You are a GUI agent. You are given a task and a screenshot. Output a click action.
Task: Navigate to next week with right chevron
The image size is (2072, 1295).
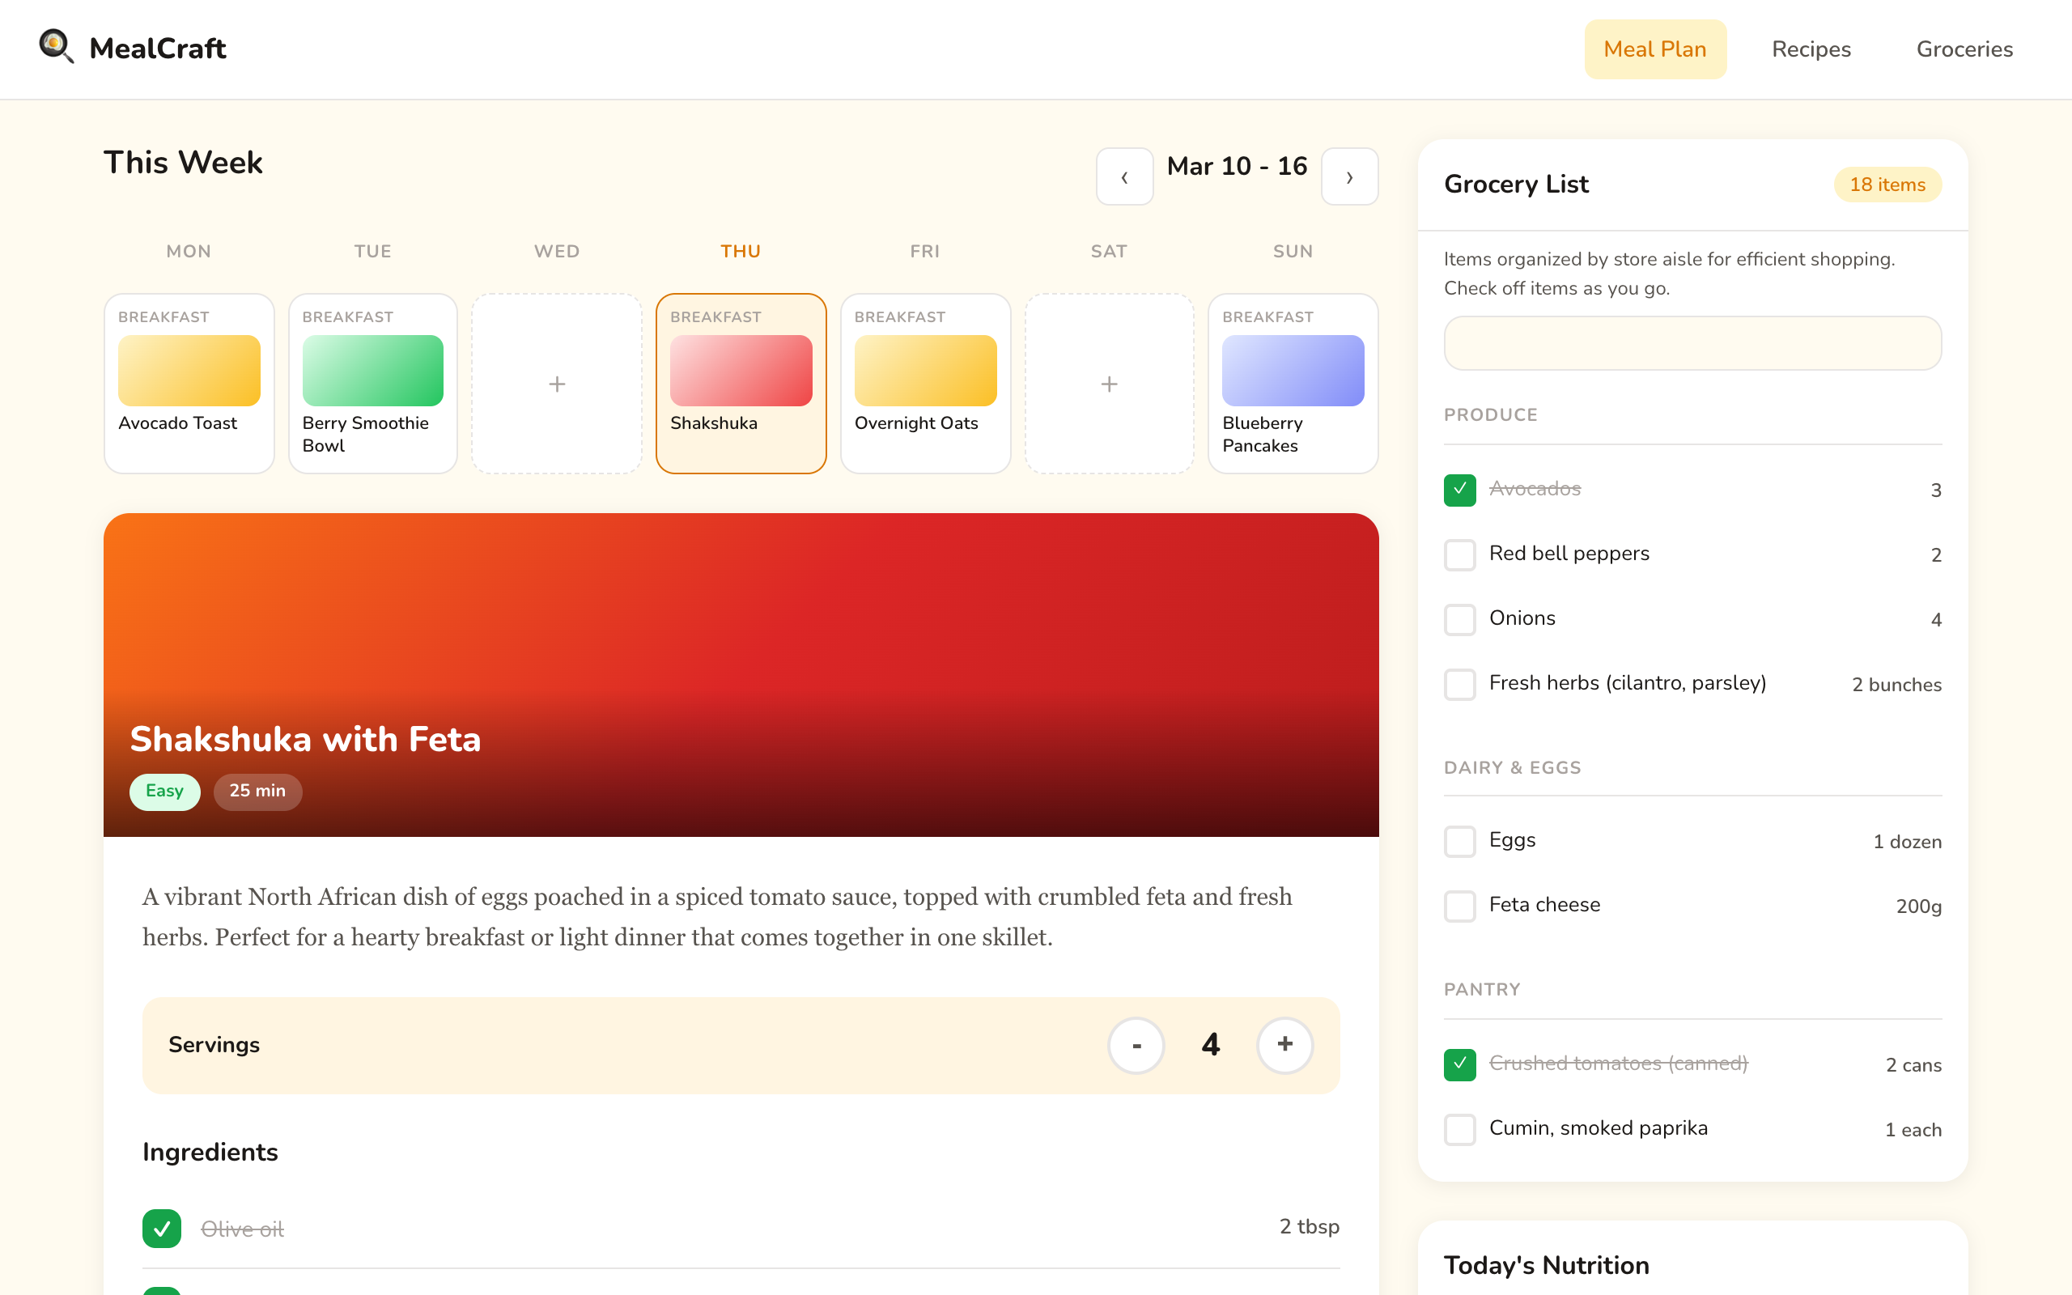pos(1349,176)
